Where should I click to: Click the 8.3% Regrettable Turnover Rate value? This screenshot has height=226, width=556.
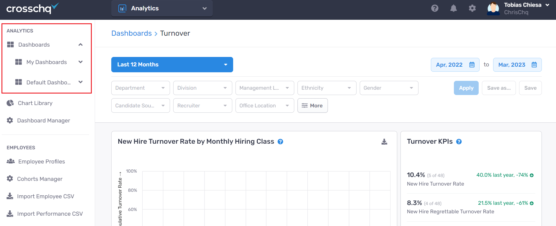tap(414, 203)
